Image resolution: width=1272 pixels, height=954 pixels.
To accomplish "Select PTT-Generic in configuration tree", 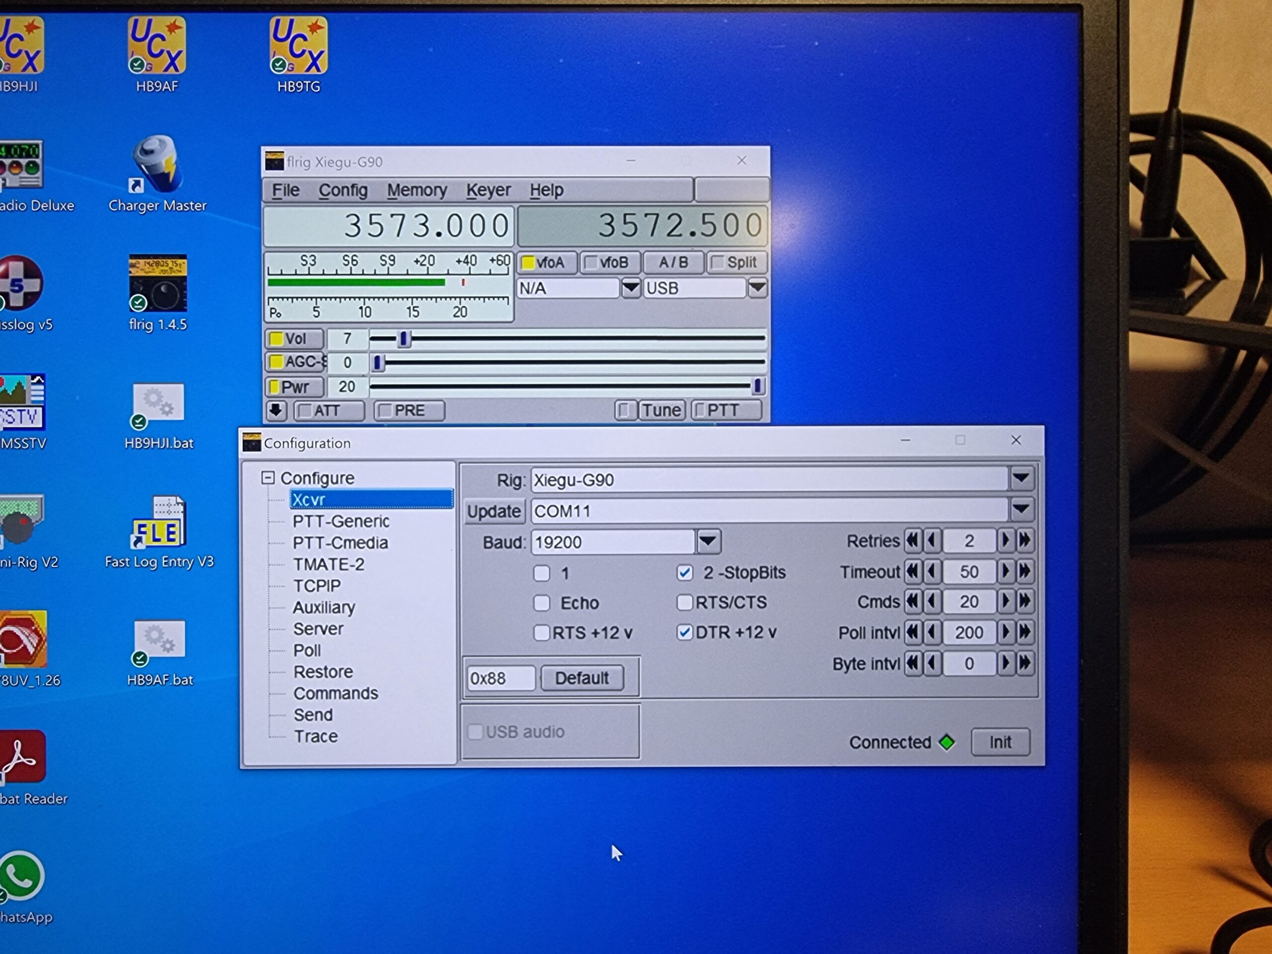I will (x=341, y=522).
